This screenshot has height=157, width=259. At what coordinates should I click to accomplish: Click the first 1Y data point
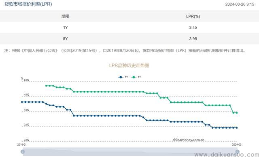22,102
